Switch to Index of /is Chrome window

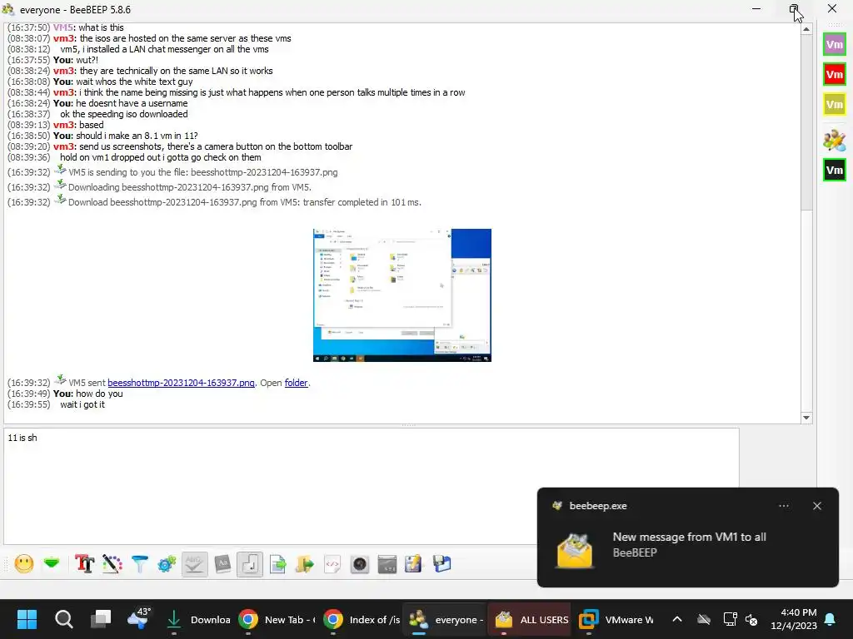coord(362,619)
